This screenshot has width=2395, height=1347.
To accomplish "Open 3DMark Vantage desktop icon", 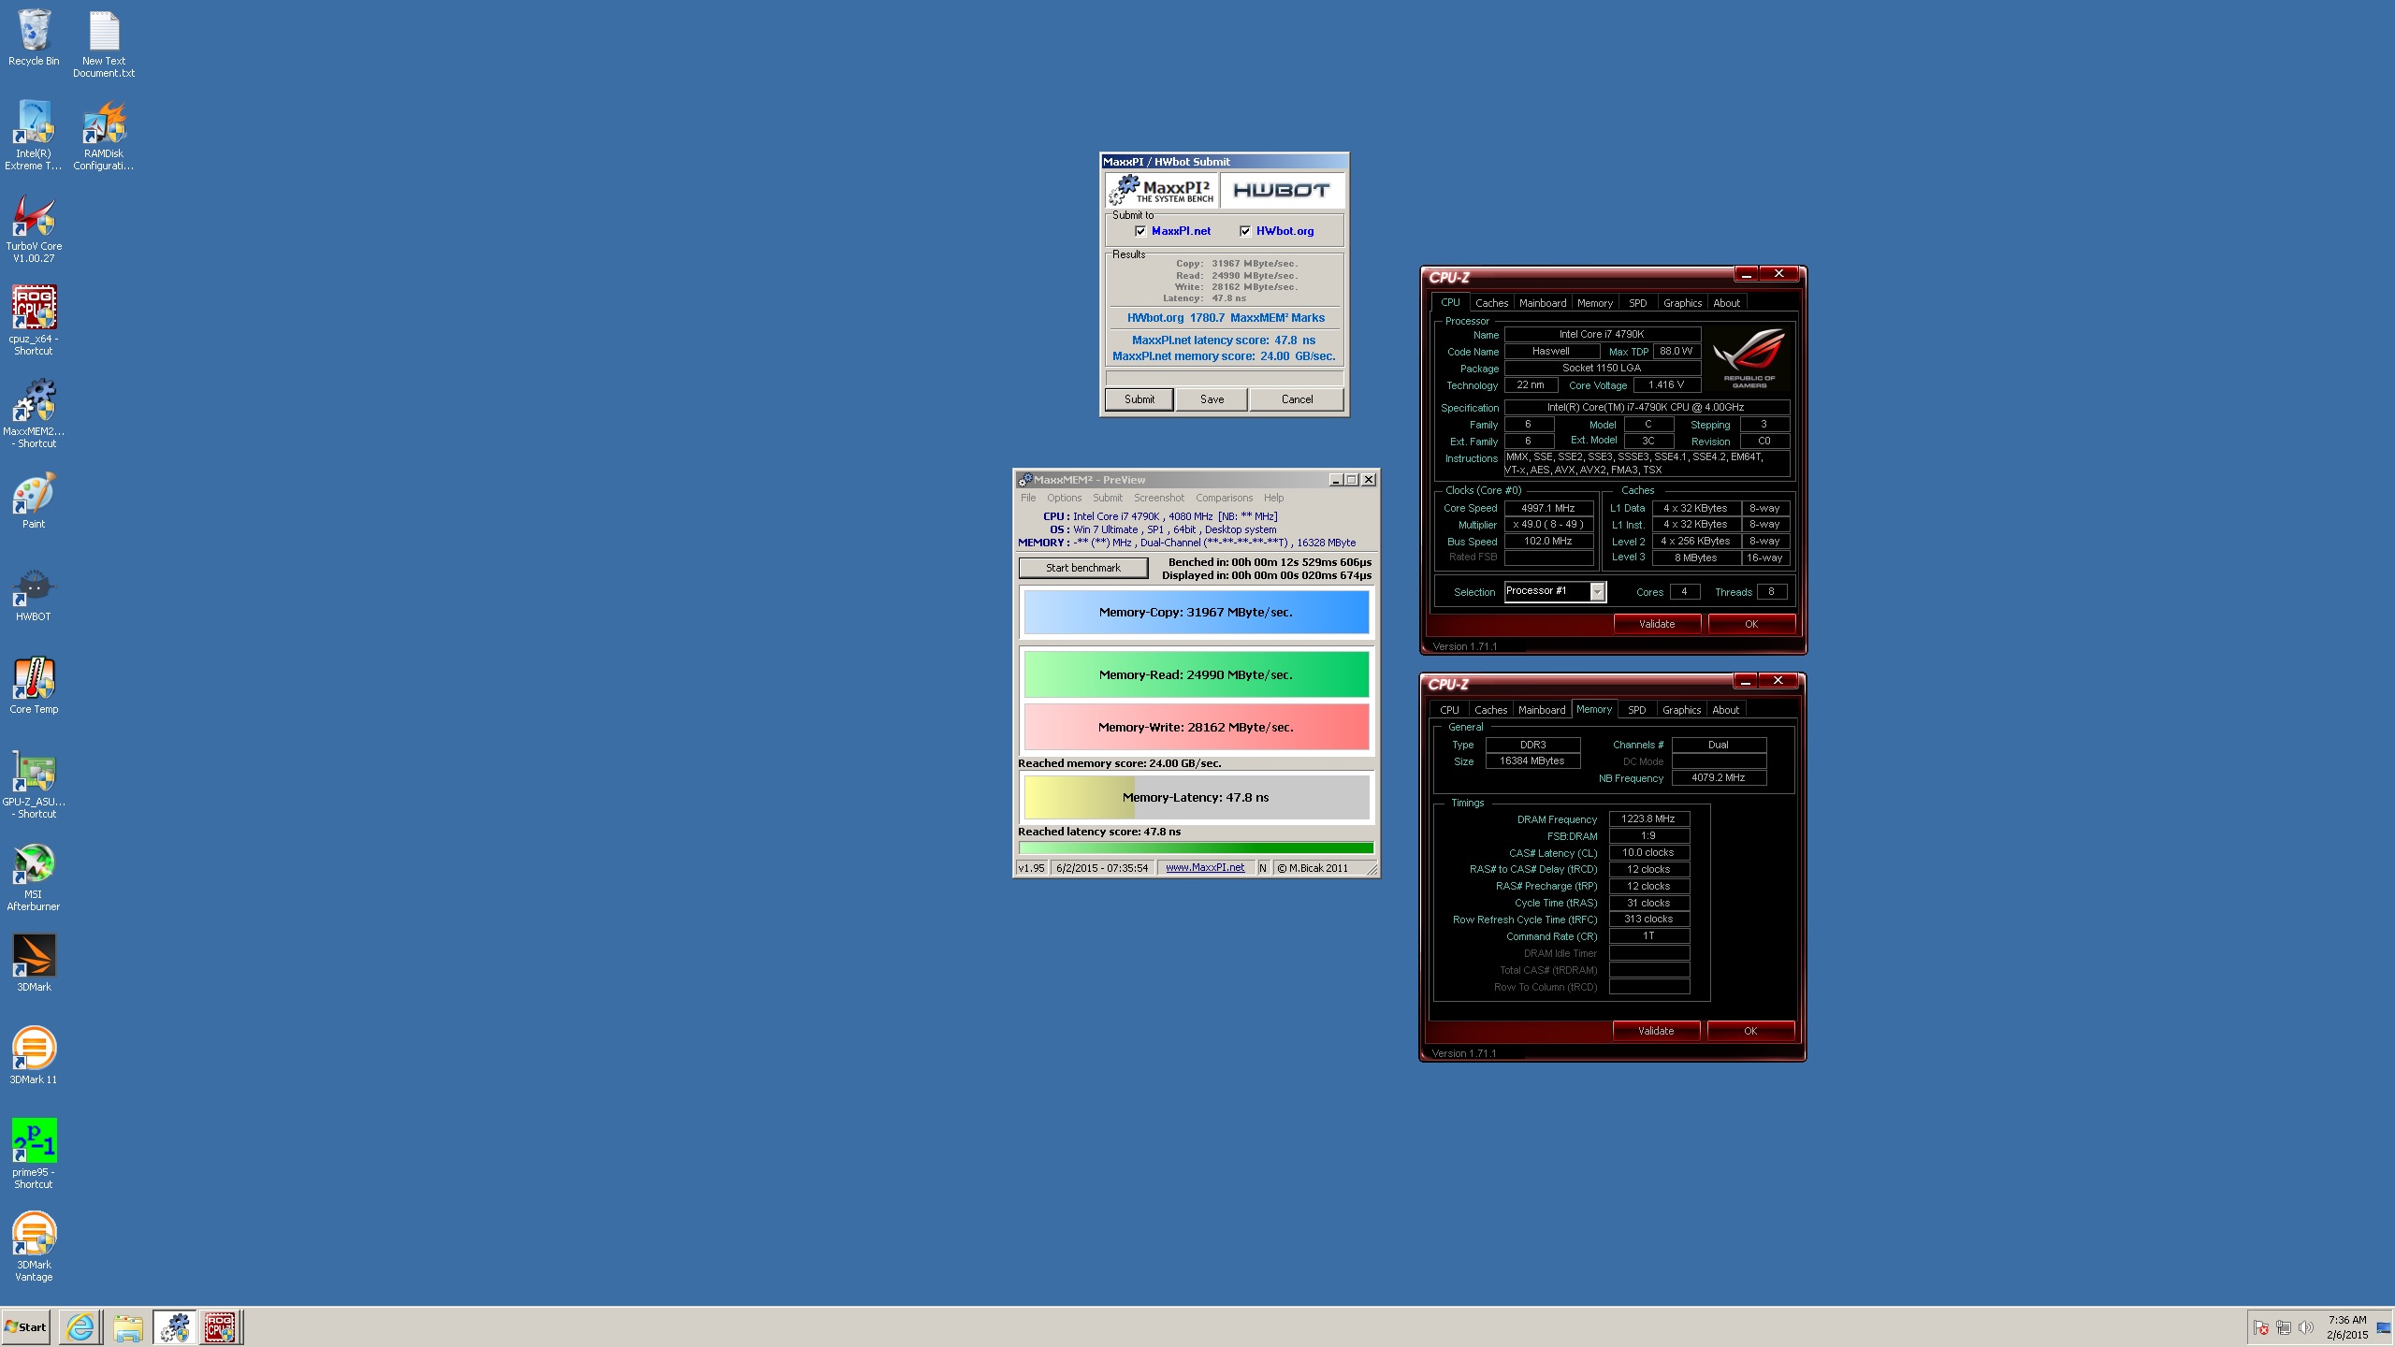I will [x=34, y=1246].
